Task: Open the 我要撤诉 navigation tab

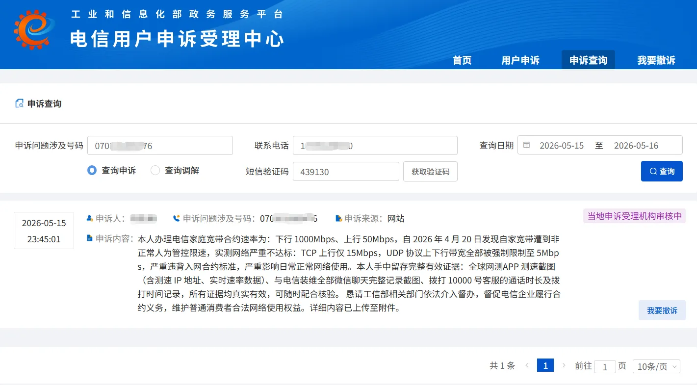Action: coord(656,60)
